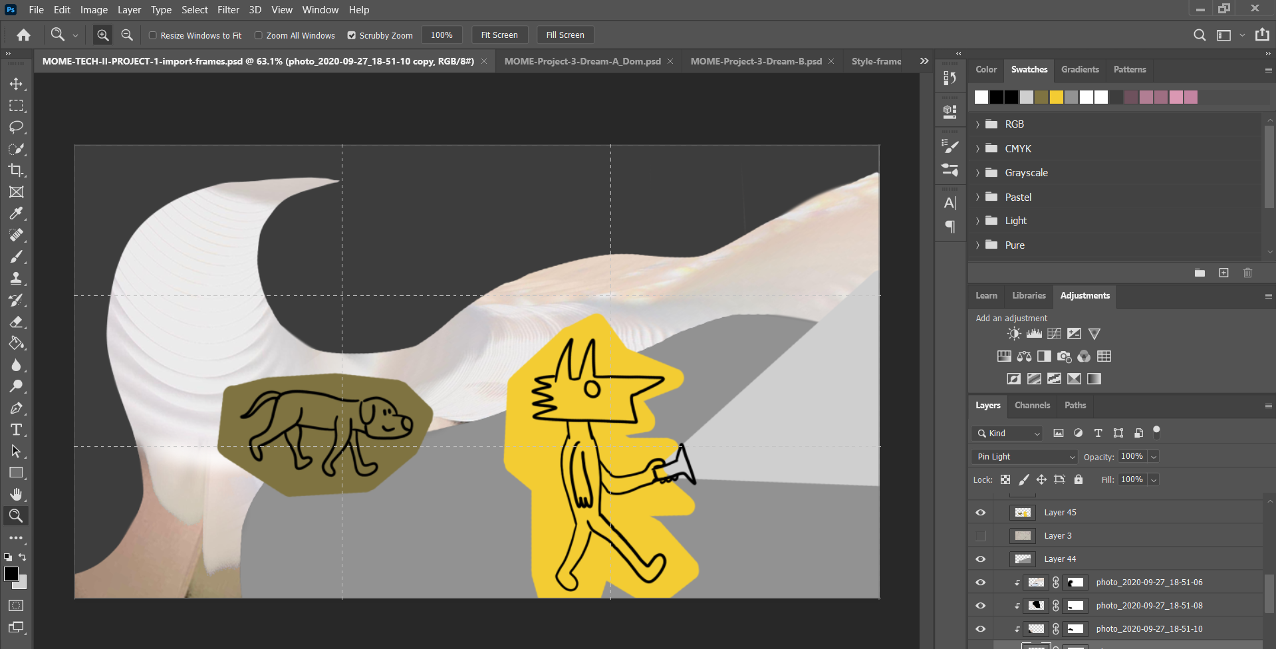Go to Photoshop Home screen
This screenshot has height=649, width=1276.
pos(24,35)
